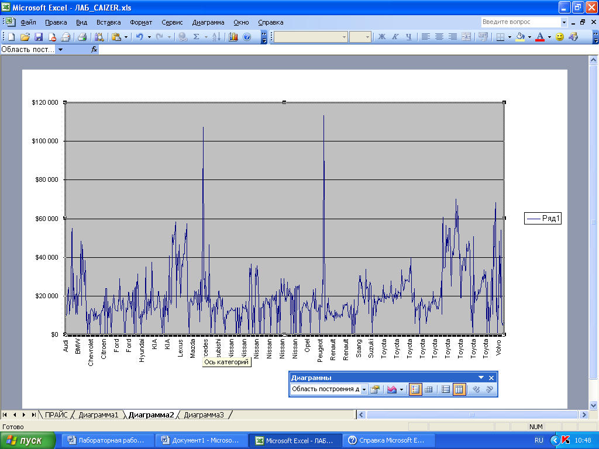Switch to Лабораторная работа taskbar button

(x=107, y=440)
